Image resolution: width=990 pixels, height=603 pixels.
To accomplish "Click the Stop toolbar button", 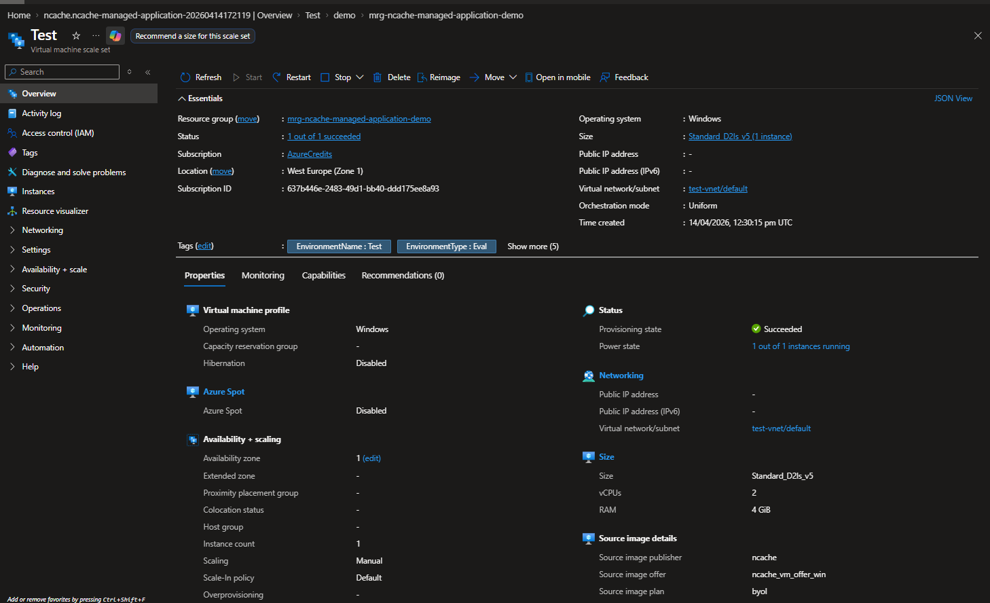I will coord(336,77).
